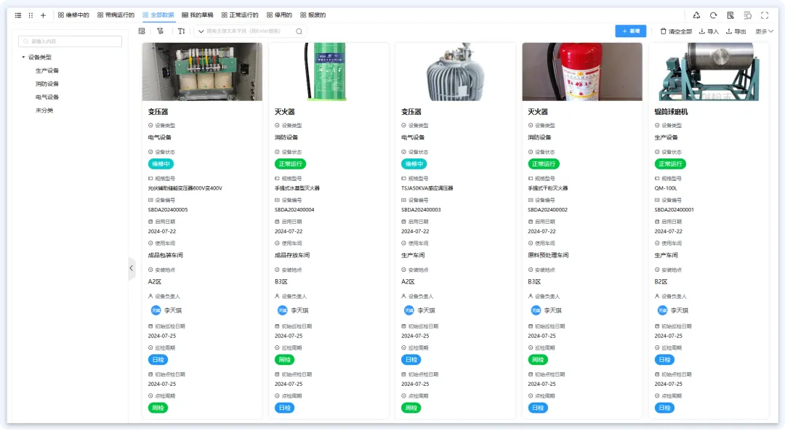Select 消防设备 in the category tree
This screenshot has height=431, width=785.
[47, 84]
